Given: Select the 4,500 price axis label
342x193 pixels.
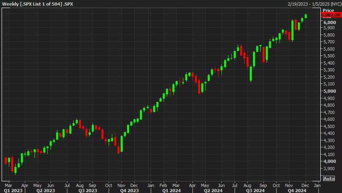Looking at the screenshot, I should (329, 126).
